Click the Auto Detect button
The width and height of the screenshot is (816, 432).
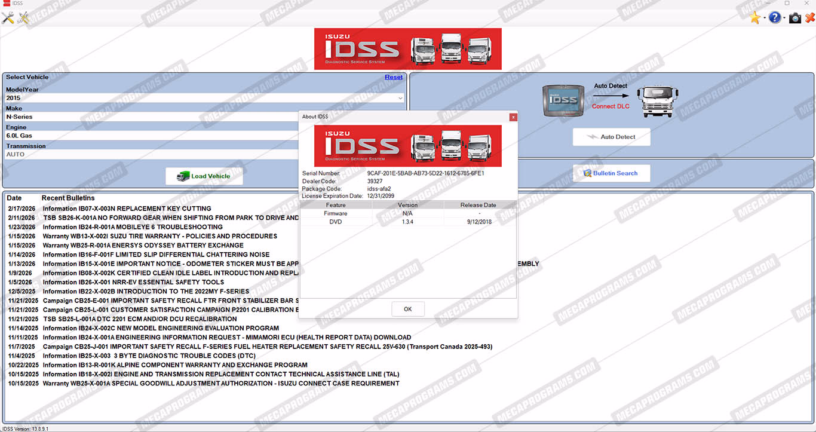(612, 137)
